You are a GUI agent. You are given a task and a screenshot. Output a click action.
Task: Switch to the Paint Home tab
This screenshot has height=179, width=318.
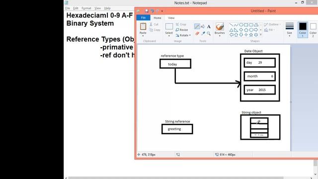158,18
